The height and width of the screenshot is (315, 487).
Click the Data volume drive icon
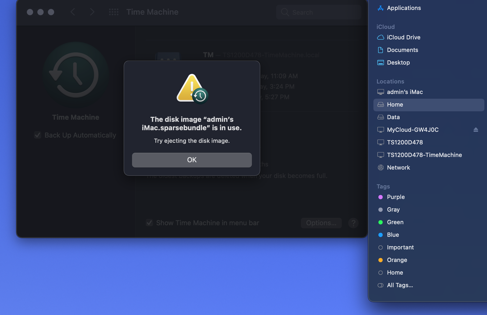tap(381, 117)
